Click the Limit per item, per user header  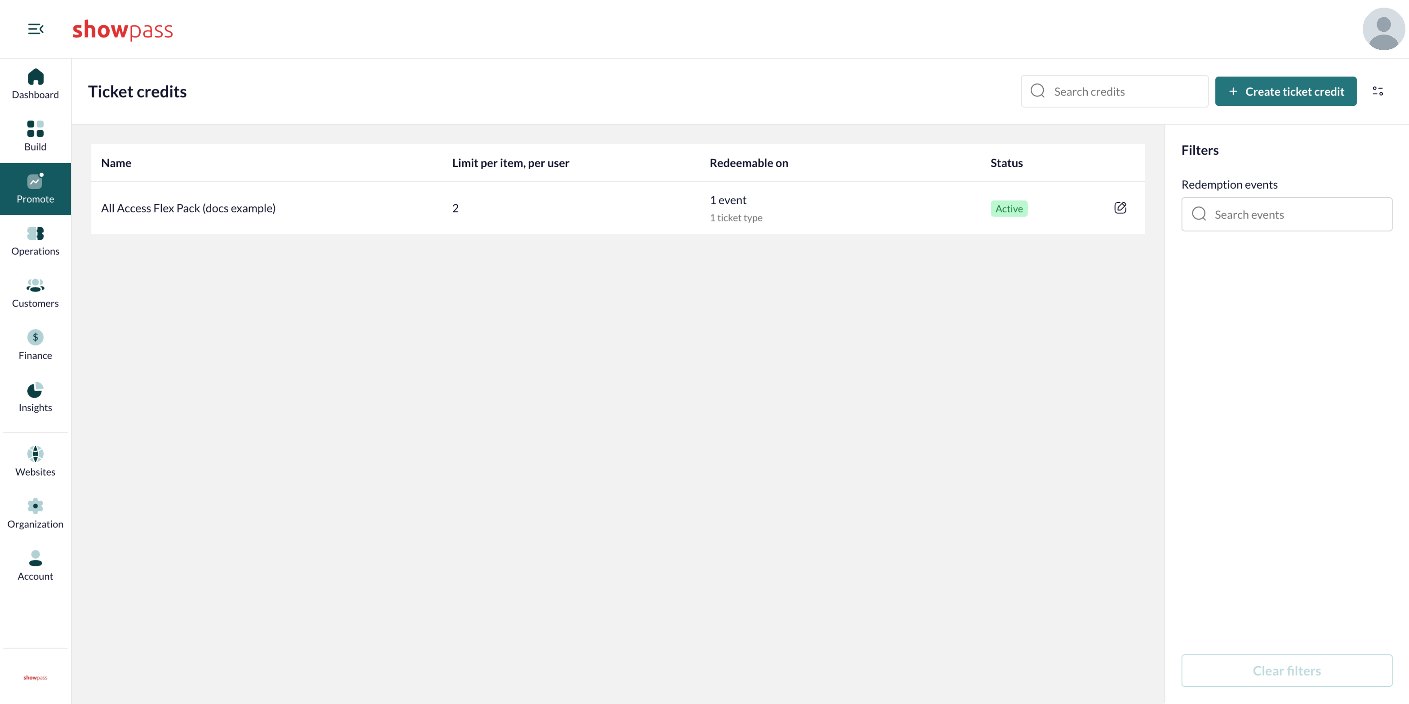point(510,163)
